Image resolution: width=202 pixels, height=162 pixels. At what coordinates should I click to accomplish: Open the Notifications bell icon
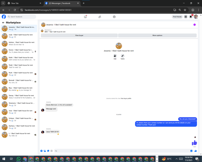(x=191, y=17)
